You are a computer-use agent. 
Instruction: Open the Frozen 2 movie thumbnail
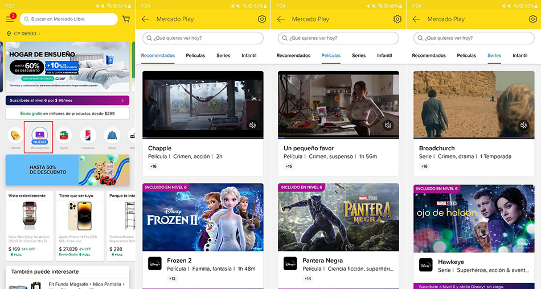[203, 217]
